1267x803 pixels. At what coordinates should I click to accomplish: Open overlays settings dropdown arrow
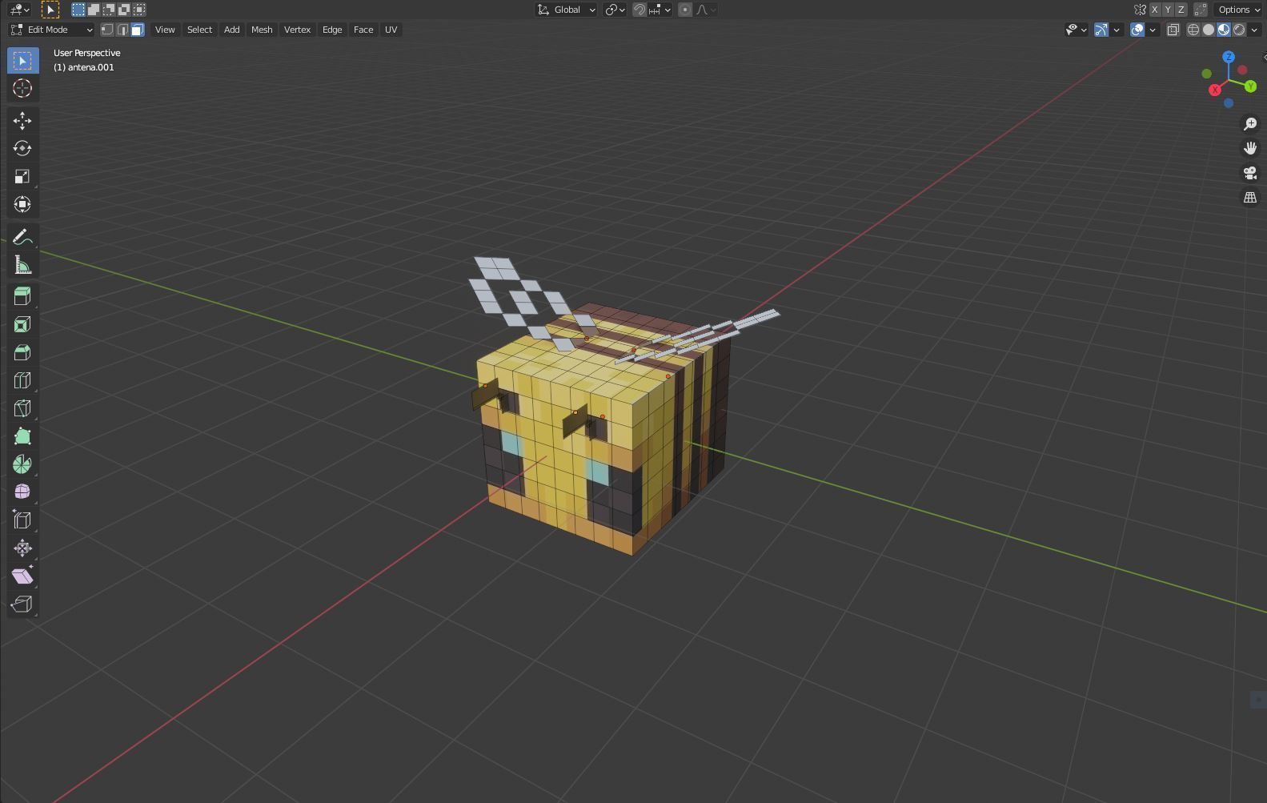tap(1153, 30)
